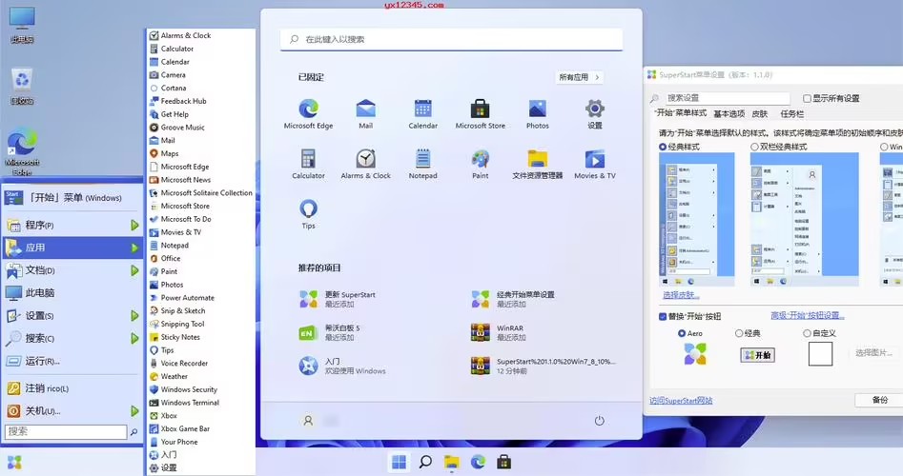Open Microsoft Store from the taskbar
This screenshot has height=476, width=903.
[x=503, y=462]
